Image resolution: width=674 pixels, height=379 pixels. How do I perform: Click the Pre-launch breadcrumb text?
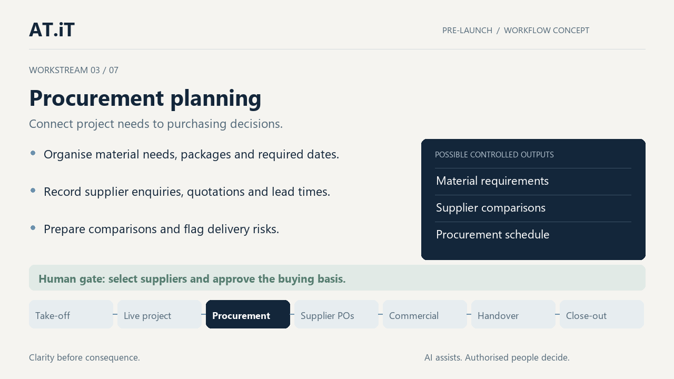(x=467, y=31)
